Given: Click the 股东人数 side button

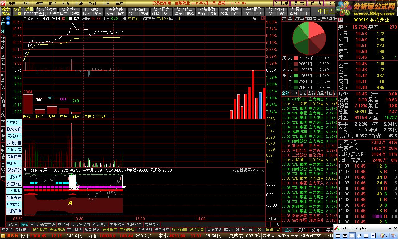Looking at the screenshot, I should tap(14, 129).
